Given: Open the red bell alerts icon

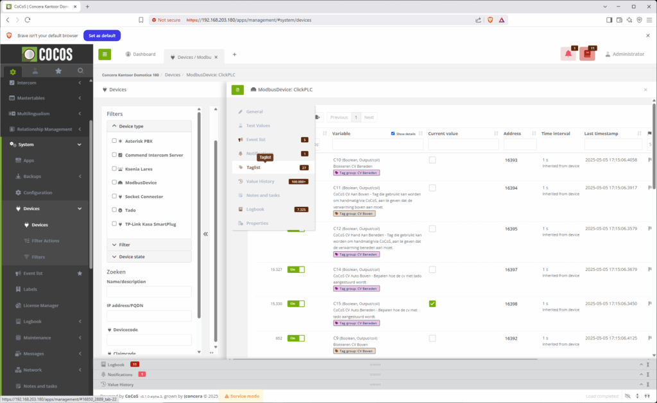Looking at the screenshot, I should click(x=568, y=54).
